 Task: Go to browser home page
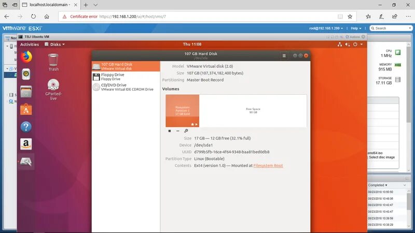tap(47, 17)
